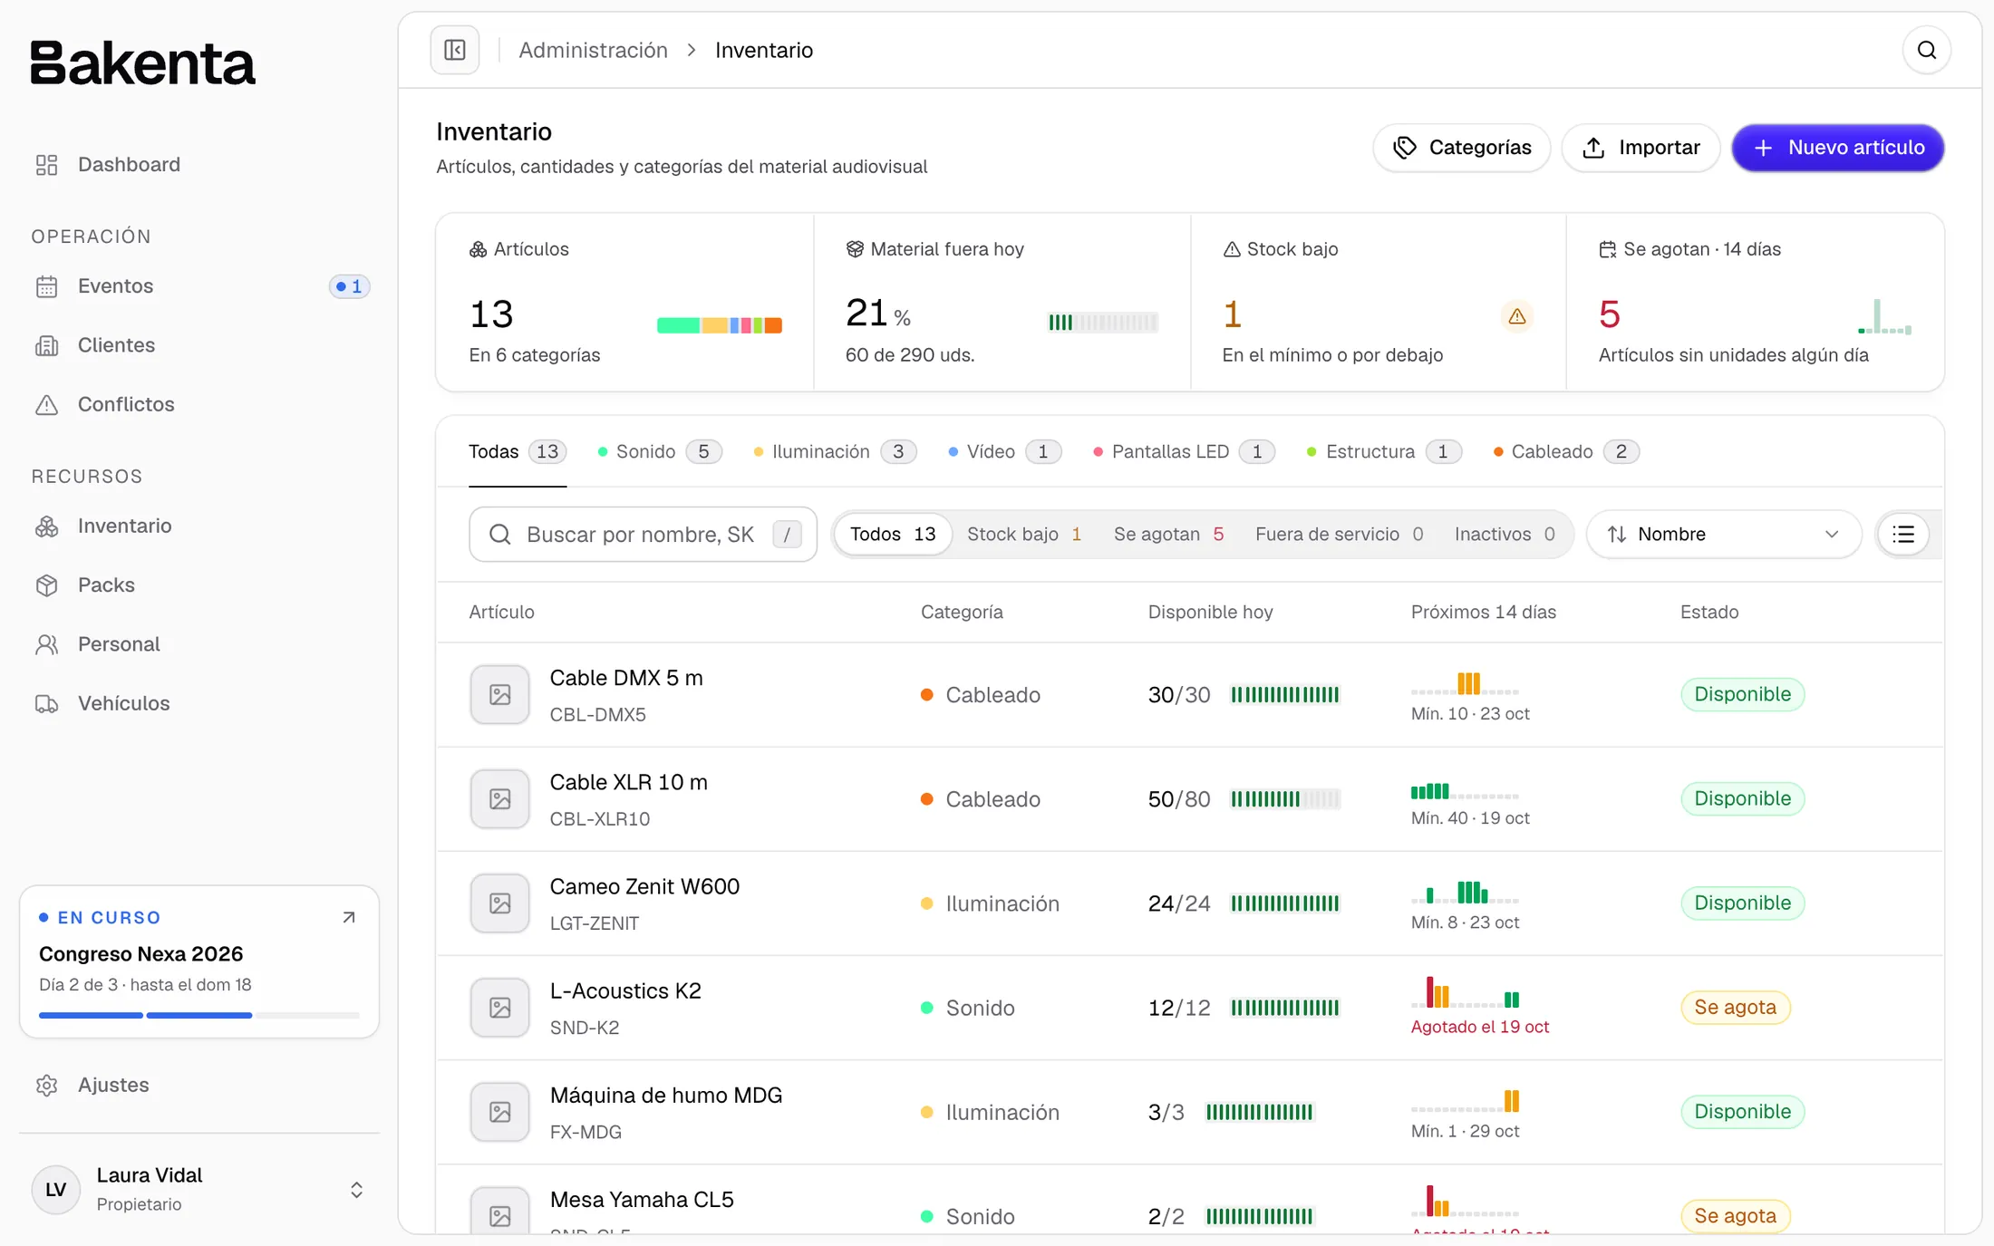
Task: Click Cable DMX 5 m image thumbnail
Action: [x=499, y=695]
